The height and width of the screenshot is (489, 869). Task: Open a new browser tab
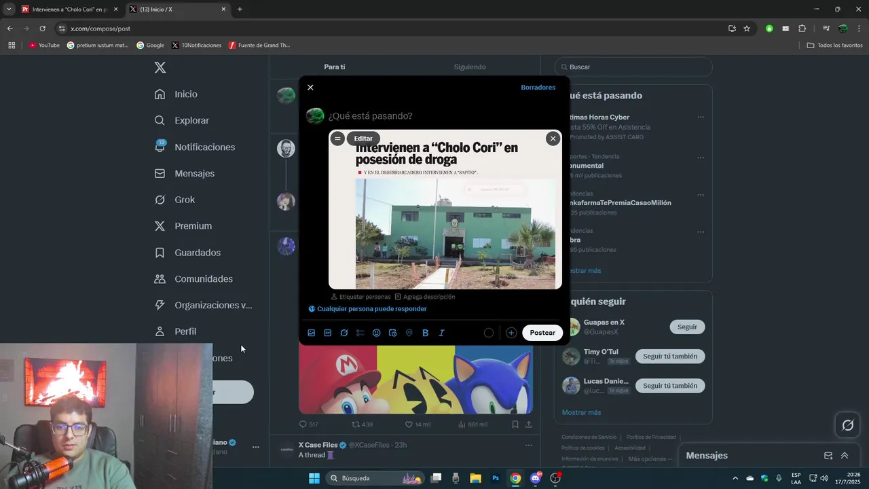pyautogui.click(x=240, y=10)
